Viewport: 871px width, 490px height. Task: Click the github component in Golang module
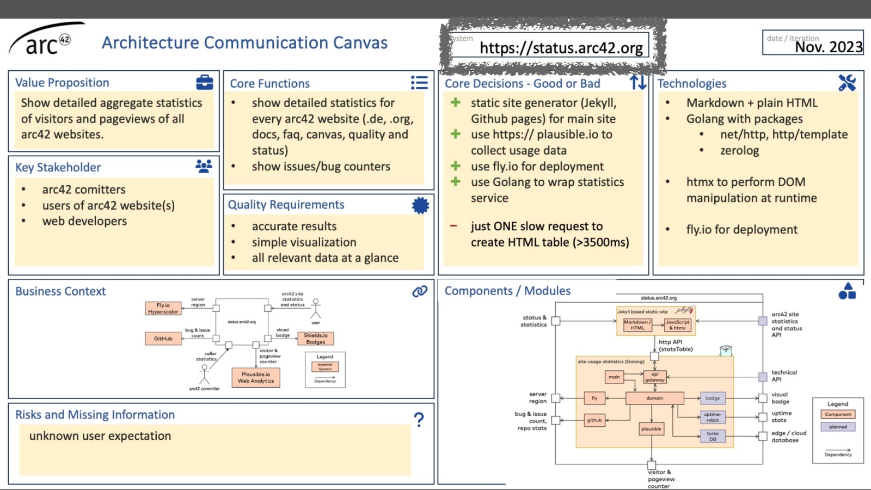594,420
